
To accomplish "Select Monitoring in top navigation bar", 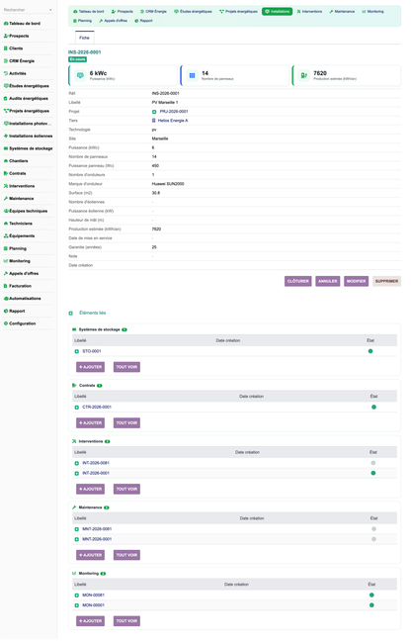I will point(372,12).
